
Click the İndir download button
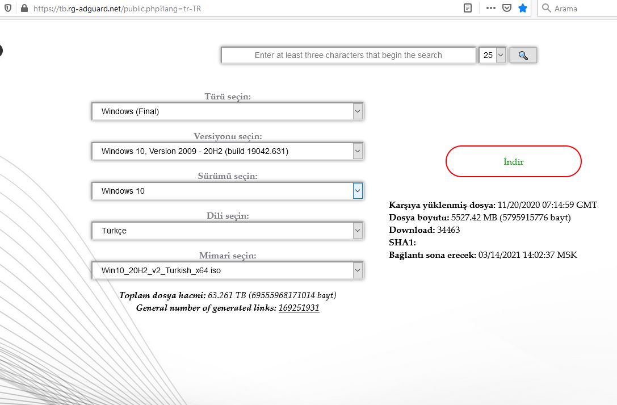point(514,161)
